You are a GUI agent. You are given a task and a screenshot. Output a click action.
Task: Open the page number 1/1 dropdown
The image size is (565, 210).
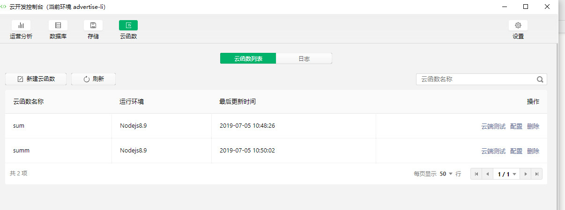pyautogui.click(x=507, y=174)
